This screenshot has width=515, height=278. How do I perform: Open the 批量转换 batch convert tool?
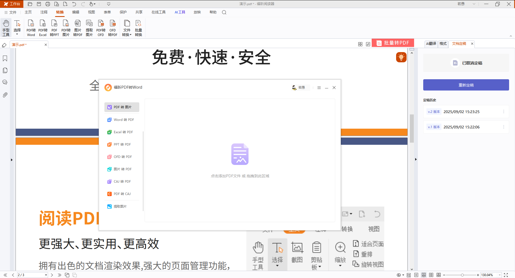[x=138, y=28]
